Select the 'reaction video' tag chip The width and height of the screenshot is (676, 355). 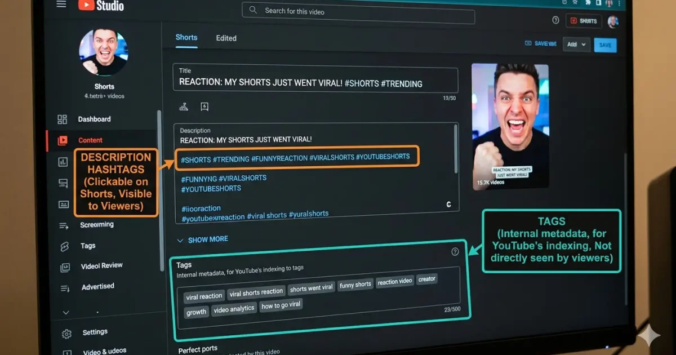click(x=395, y=281)
